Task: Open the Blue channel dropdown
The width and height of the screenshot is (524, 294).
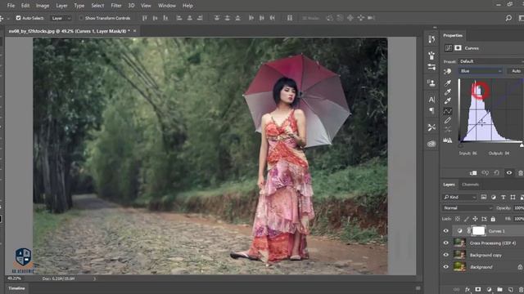Action: [x=481, y=71]
